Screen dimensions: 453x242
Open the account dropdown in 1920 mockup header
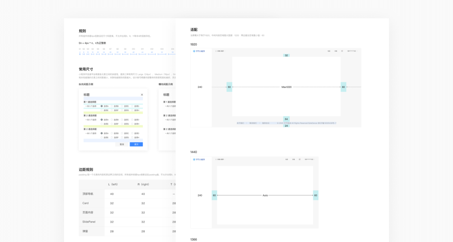click(352, 51)
